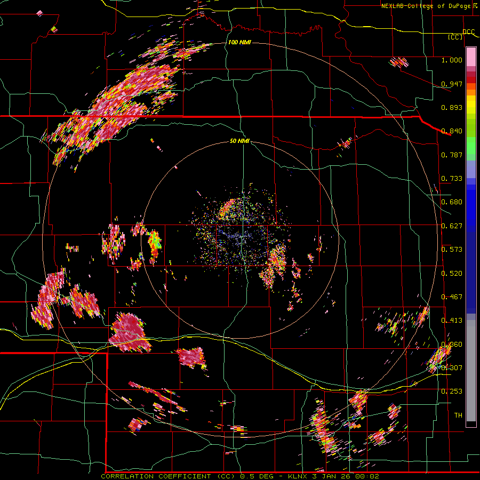
Task: Click the 1.000 value on the color scale
Action: pos(452,60)
